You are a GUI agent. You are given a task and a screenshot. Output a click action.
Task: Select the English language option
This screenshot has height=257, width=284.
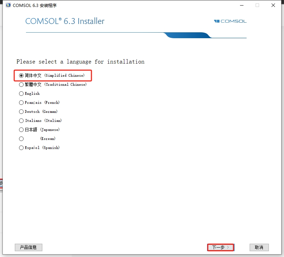point(21,93)
